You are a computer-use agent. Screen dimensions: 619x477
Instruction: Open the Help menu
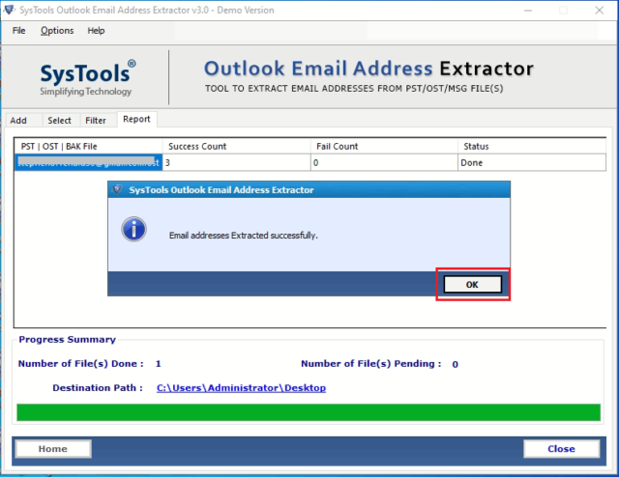tap(96, 30)
